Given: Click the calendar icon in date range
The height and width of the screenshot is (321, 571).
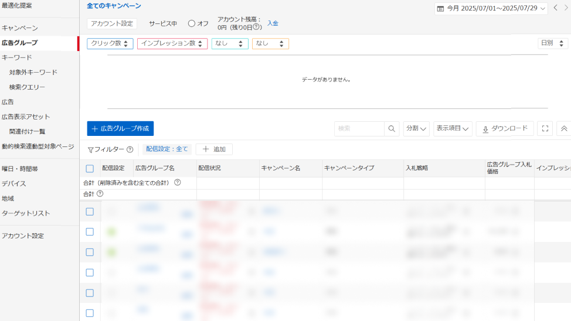Looking at the screenshot, I should point(440,8).
